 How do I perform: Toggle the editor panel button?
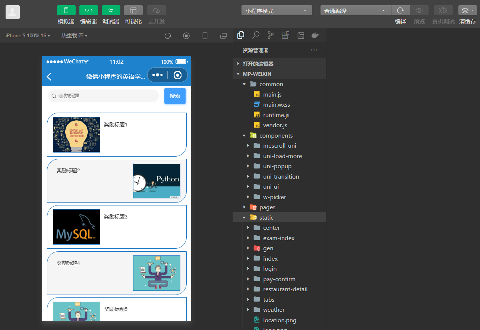pyautogui.click(x=89, y=10)
